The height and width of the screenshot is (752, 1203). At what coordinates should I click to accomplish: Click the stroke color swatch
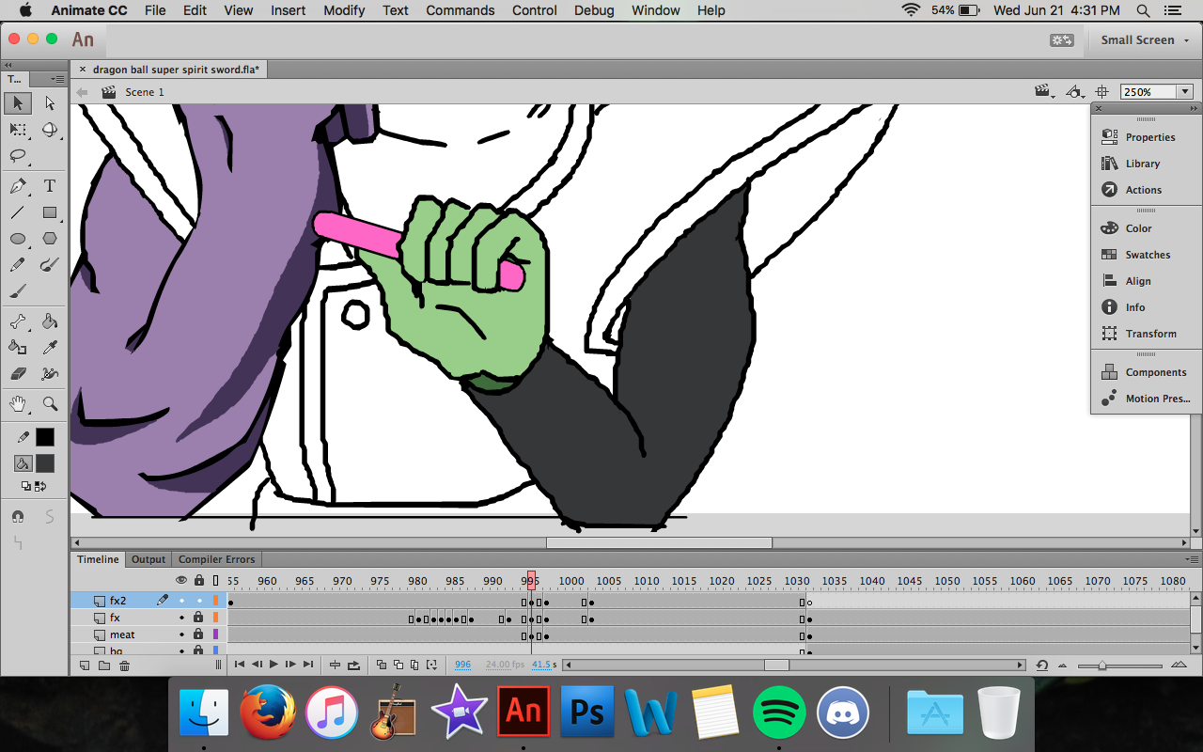45,437
